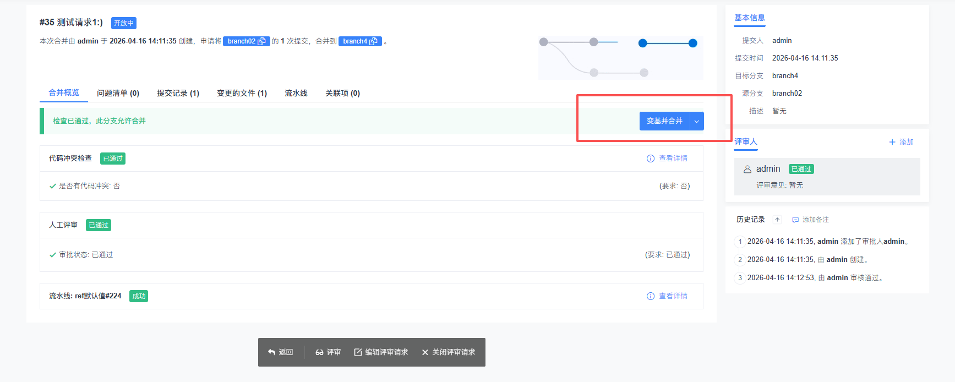Open the 变更的文件 (1) tab
The width and height of the screenshot is (955, 382).
pyautogui.click(x=242, y=93)
